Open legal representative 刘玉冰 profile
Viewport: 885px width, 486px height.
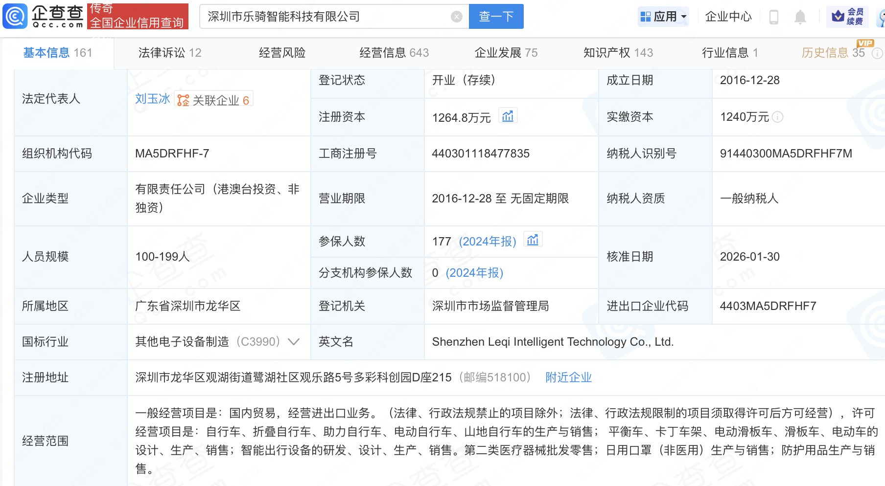152,99
